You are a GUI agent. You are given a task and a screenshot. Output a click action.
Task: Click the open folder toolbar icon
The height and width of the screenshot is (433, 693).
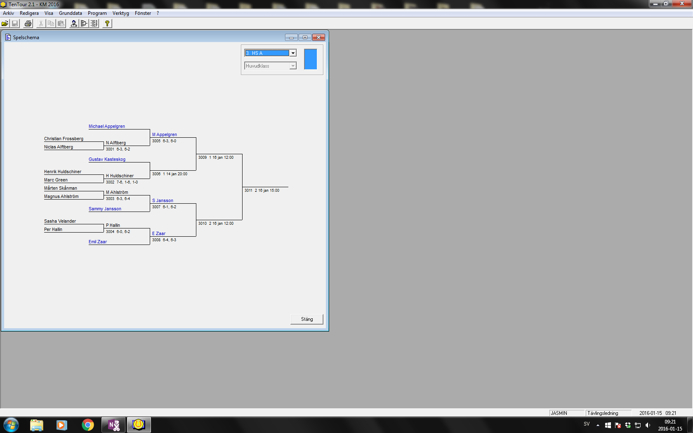[5, 24]
